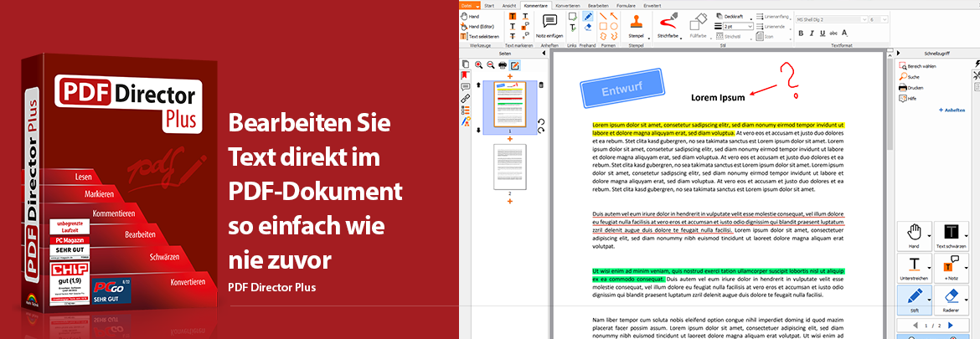980x339 pixels.
Task: Click Bereich wählen in Schnellzugriff
Action: coord(921,65)
